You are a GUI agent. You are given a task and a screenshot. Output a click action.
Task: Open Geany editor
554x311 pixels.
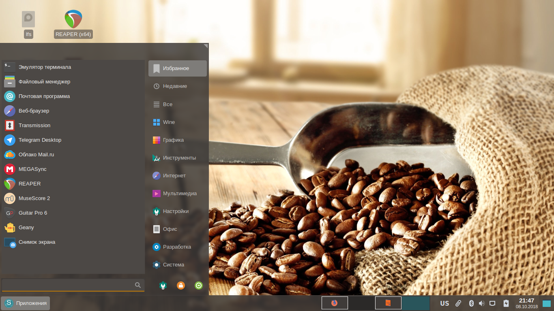[26, 228]
